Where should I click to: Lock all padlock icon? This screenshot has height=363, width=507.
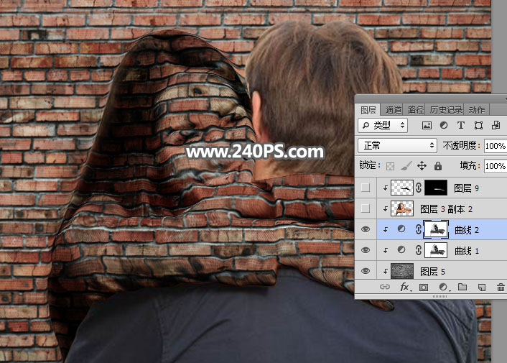(x=438, y=166)
